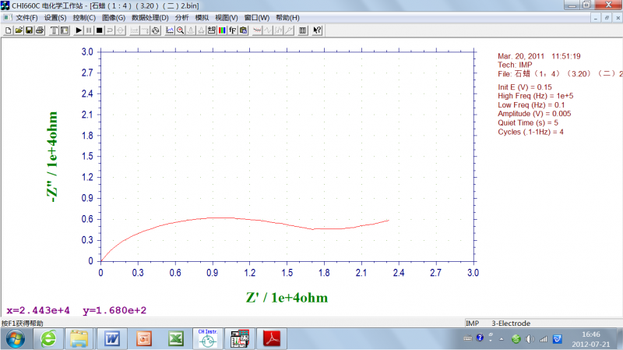Click the 'Init E (V) = 0.15' text

coord(525,87)
